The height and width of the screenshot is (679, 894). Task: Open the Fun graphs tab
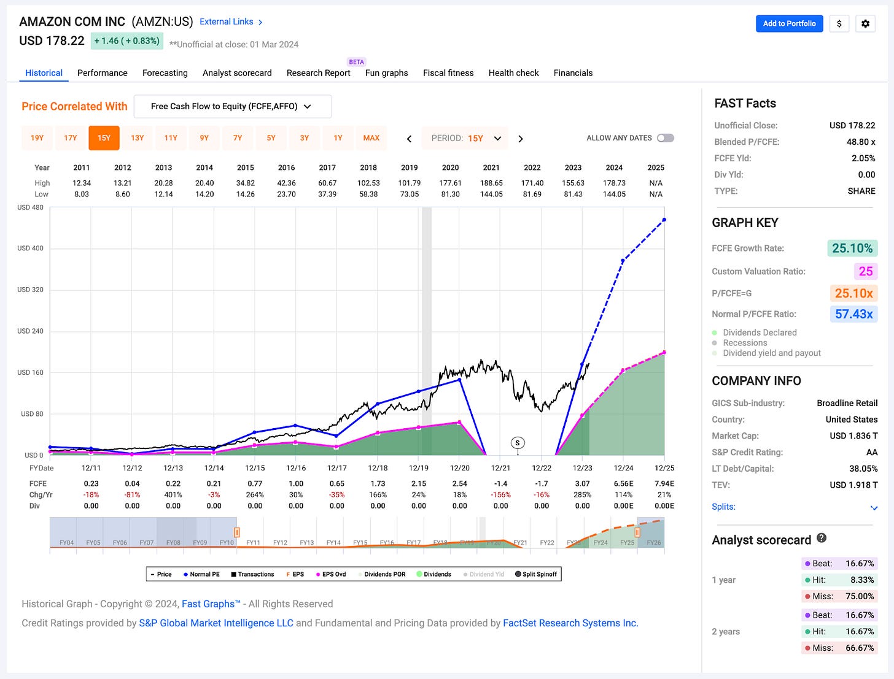[x=387, y=73]
